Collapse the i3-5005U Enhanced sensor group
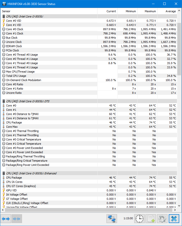 tap(31, 173)
